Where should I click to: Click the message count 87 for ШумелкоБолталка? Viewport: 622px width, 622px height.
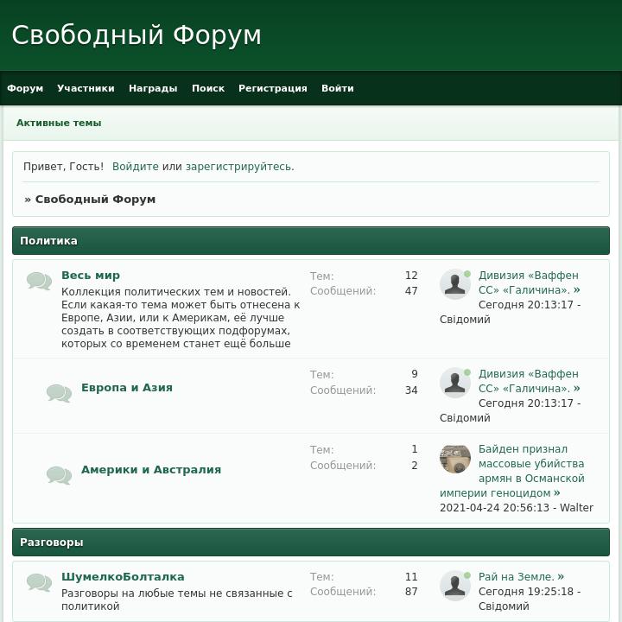tap(411, 592)
